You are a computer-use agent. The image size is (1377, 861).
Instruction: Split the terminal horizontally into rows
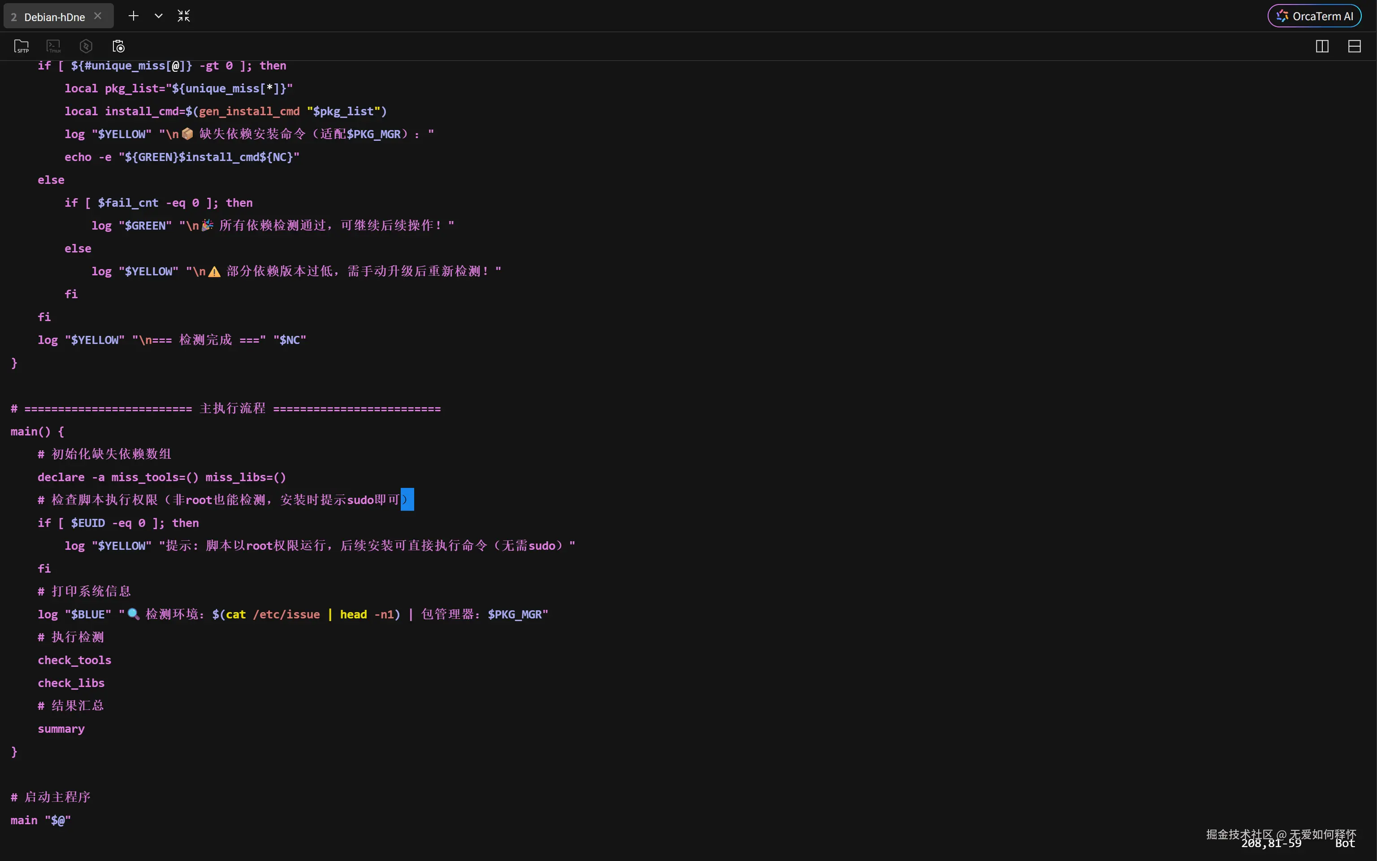click(1354, 46)
